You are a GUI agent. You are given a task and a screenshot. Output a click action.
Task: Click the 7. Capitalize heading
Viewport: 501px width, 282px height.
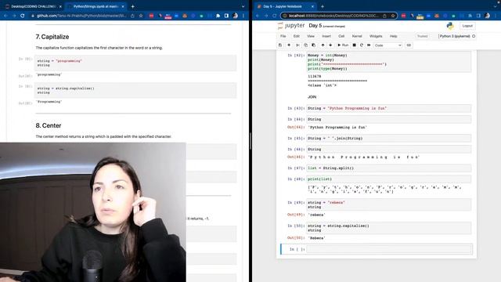click(x=52, y=37)
